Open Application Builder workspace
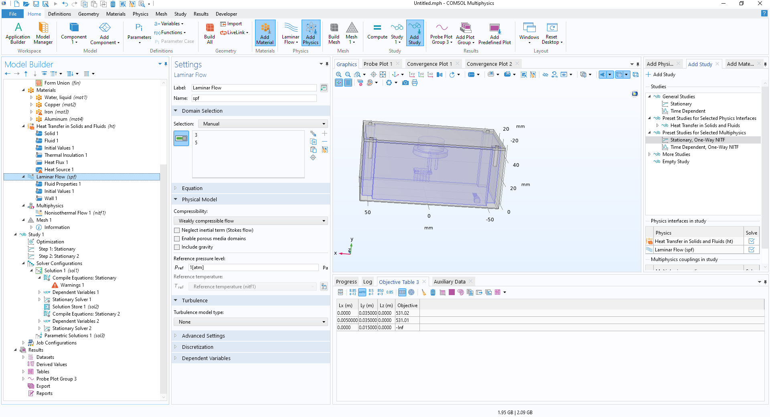This screenshot has width=770, height=417. (18, 33)
